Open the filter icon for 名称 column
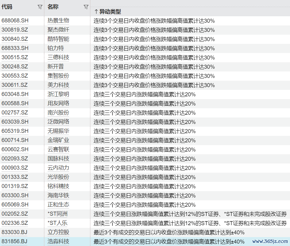This screenshot has height=246, width=290. tap(86, 7)
